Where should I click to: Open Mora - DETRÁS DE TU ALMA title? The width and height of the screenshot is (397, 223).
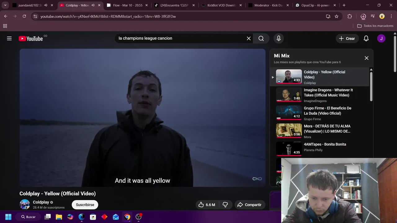(x=327, y=129)
